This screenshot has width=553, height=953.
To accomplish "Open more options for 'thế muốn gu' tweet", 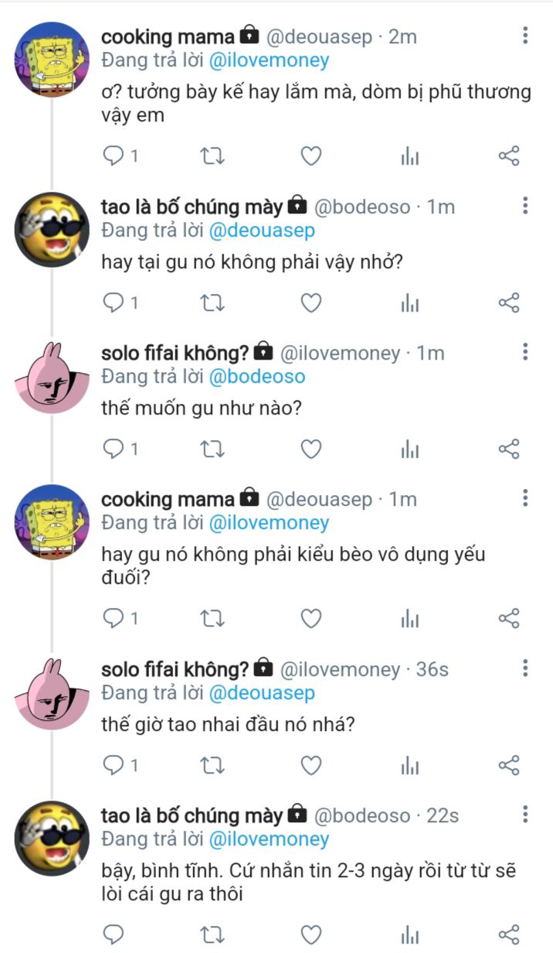I will [x=525, y=353].
